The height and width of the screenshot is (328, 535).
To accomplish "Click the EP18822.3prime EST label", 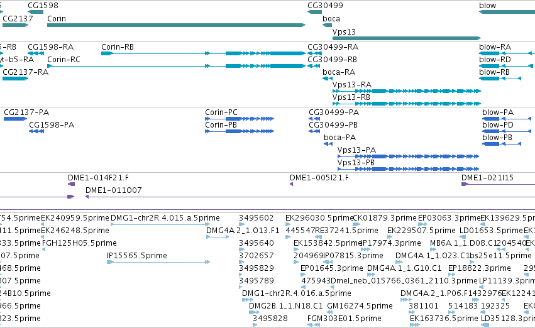I will (x=480, y=268).
